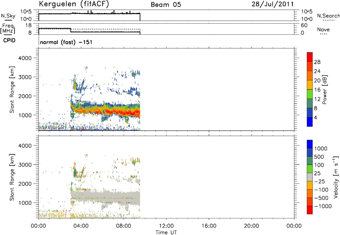
Task: Click the "60" Nave tick label
Action: click(x=304, y=25)
